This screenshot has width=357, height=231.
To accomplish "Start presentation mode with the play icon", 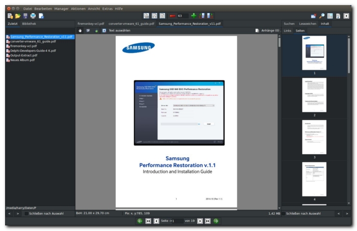I will [346, 16].
